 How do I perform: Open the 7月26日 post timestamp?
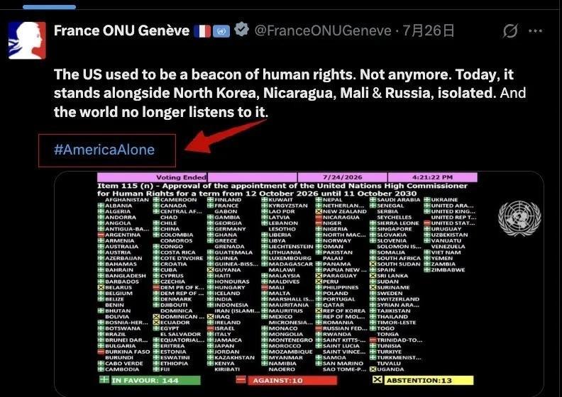coord(429,30)
